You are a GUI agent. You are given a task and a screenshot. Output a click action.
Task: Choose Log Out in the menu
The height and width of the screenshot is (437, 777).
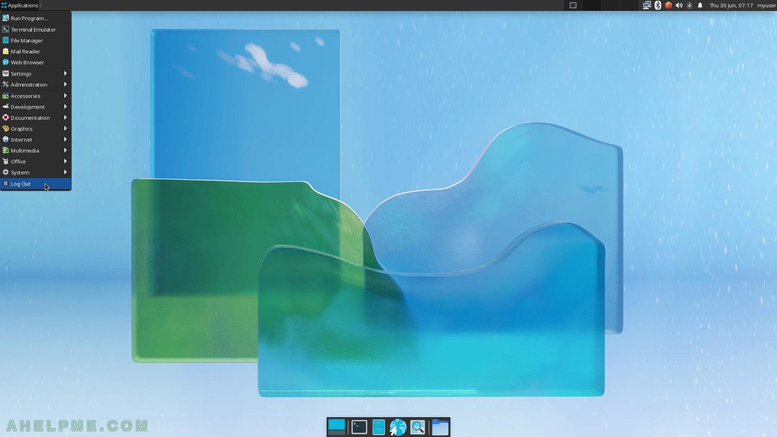(x=36, y=184)
